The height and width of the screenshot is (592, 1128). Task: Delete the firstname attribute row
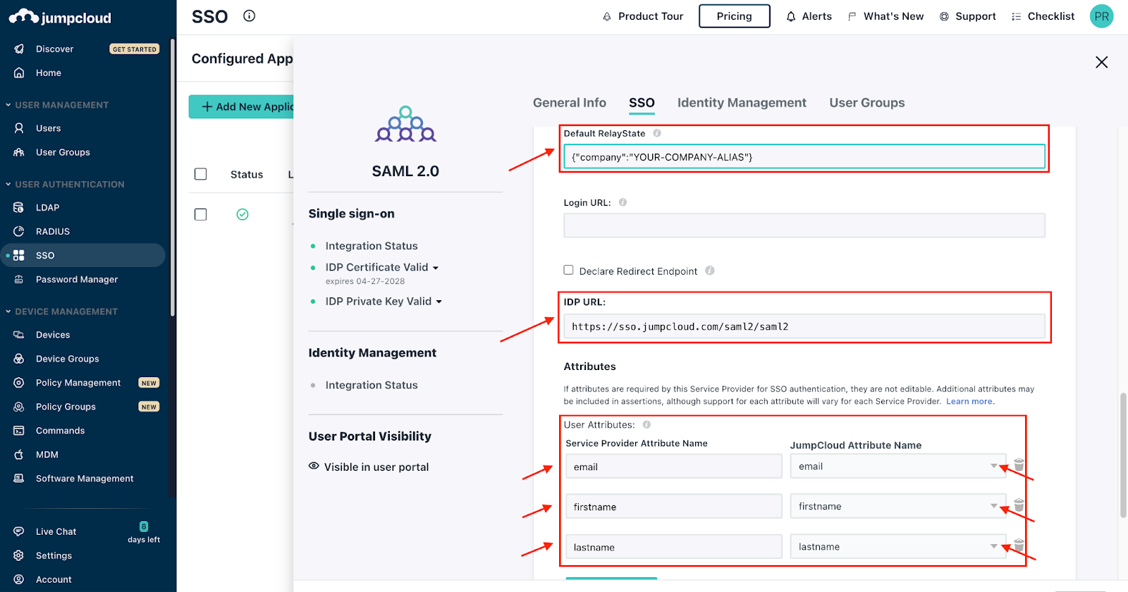pos(1019,505)
